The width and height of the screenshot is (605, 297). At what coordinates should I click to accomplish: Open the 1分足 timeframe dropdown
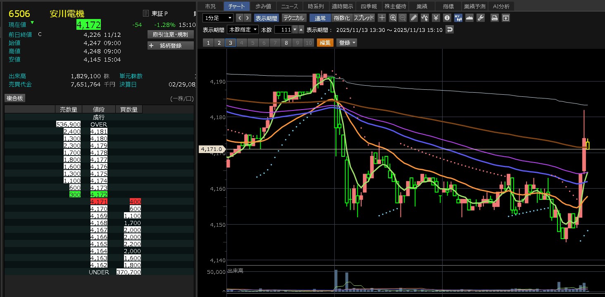point(218,18)
